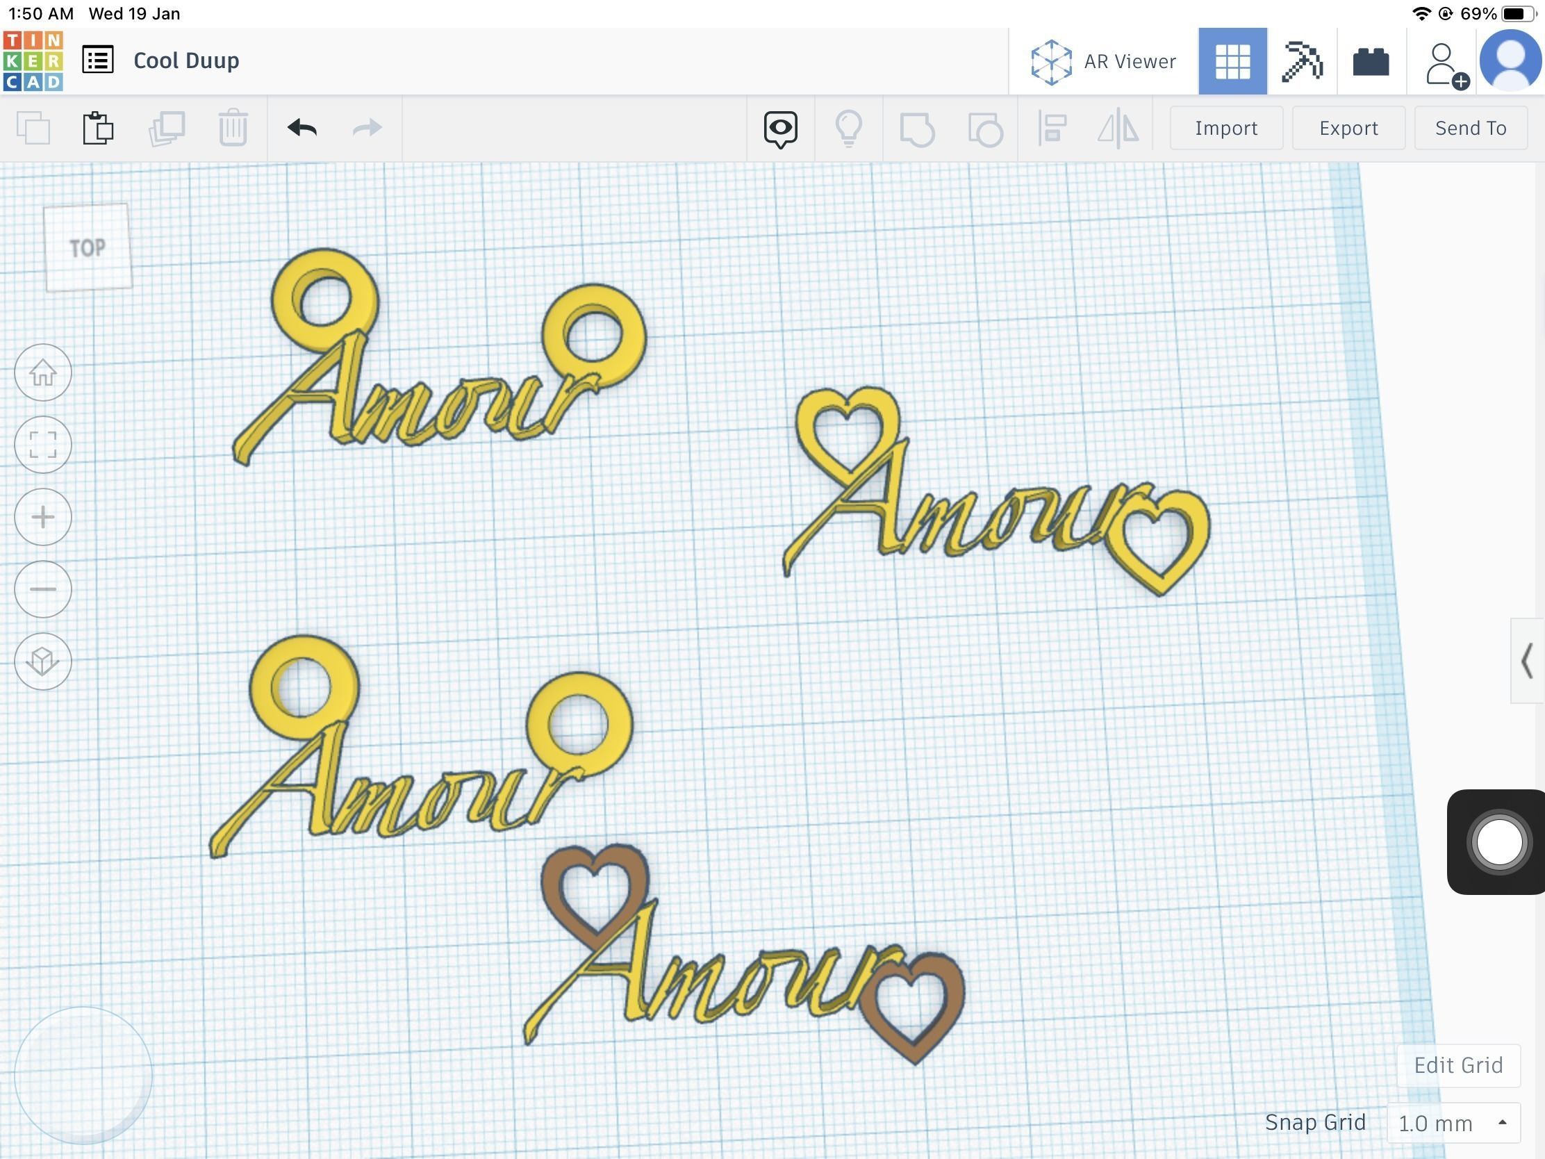
Task: Toggle orthographic perspective view cube icon
Action: click(x=42, y=661)
